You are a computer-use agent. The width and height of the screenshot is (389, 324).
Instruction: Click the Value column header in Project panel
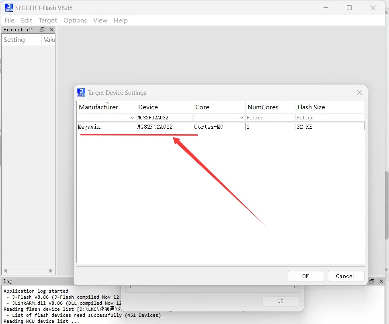tap(49, 40)
